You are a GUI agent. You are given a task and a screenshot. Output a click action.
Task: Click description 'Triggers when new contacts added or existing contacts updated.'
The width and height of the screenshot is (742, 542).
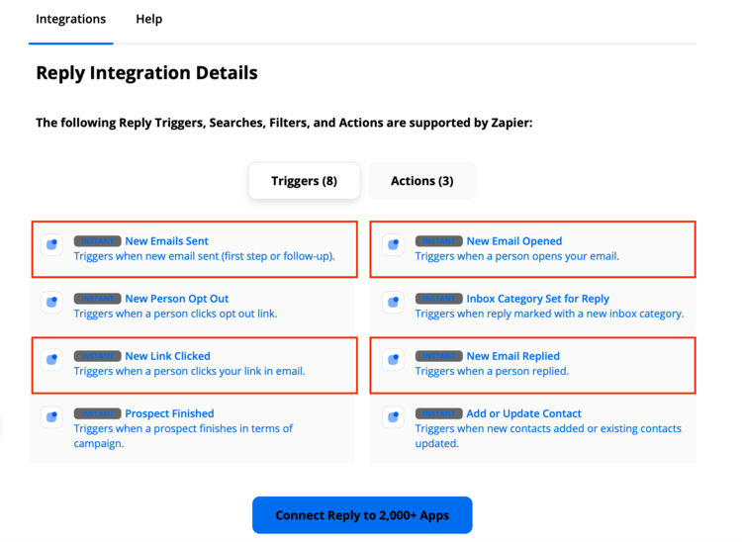pos(548,436)
